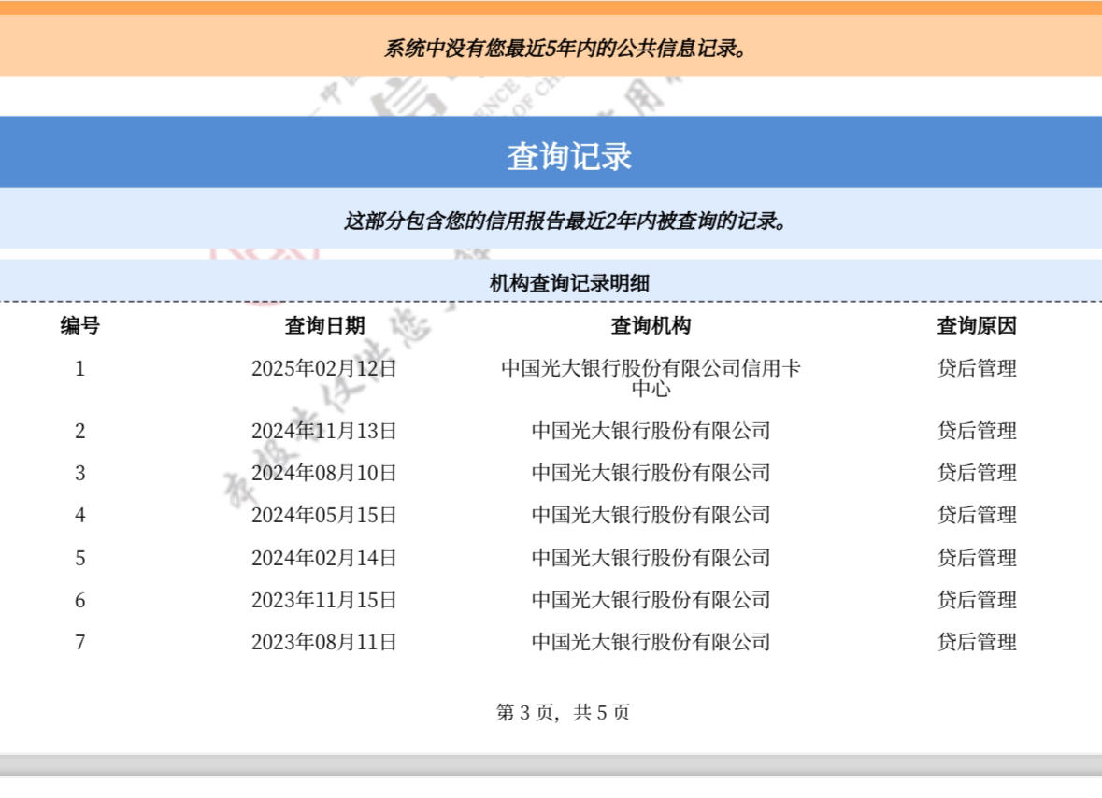
Task: Click record number 1 in 编号 column
Action: pyautogui.click(x=80, y=369)
